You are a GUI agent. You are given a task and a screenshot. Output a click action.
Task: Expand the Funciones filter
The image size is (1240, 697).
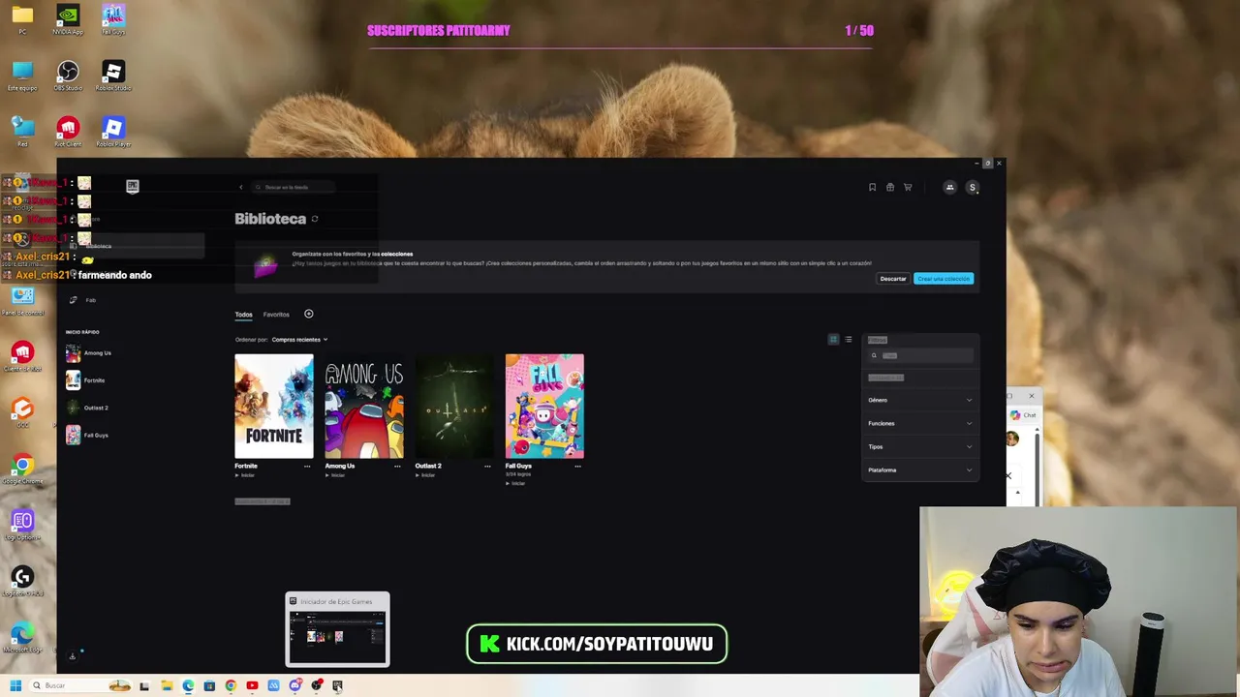(920, 423)
